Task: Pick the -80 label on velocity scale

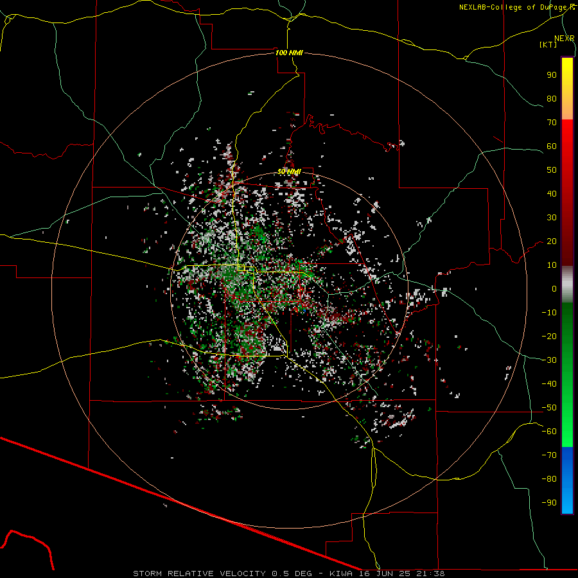Action: 549,479
